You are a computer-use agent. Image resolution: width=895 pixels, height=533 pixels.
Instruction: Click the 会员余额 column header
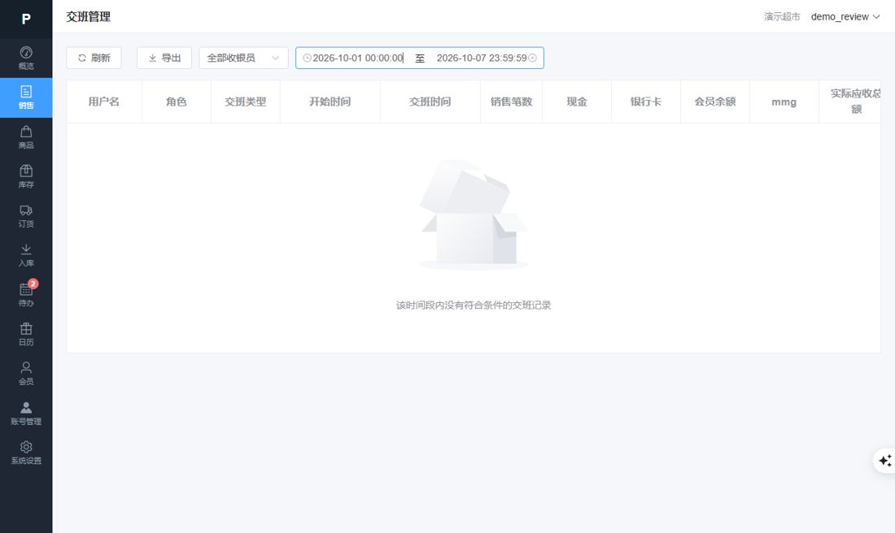click(715, 102)
